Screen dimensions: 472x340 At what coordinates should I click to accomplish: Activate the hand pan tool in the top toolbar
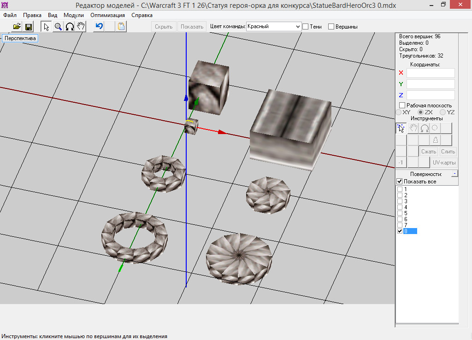[81, 26]
